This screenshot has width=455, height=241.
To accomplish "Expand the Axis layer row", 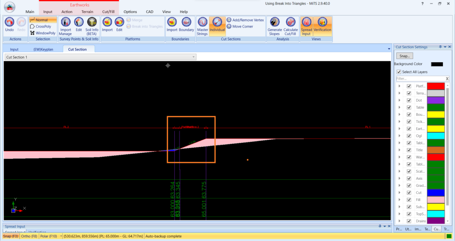I will pos(399,178).
